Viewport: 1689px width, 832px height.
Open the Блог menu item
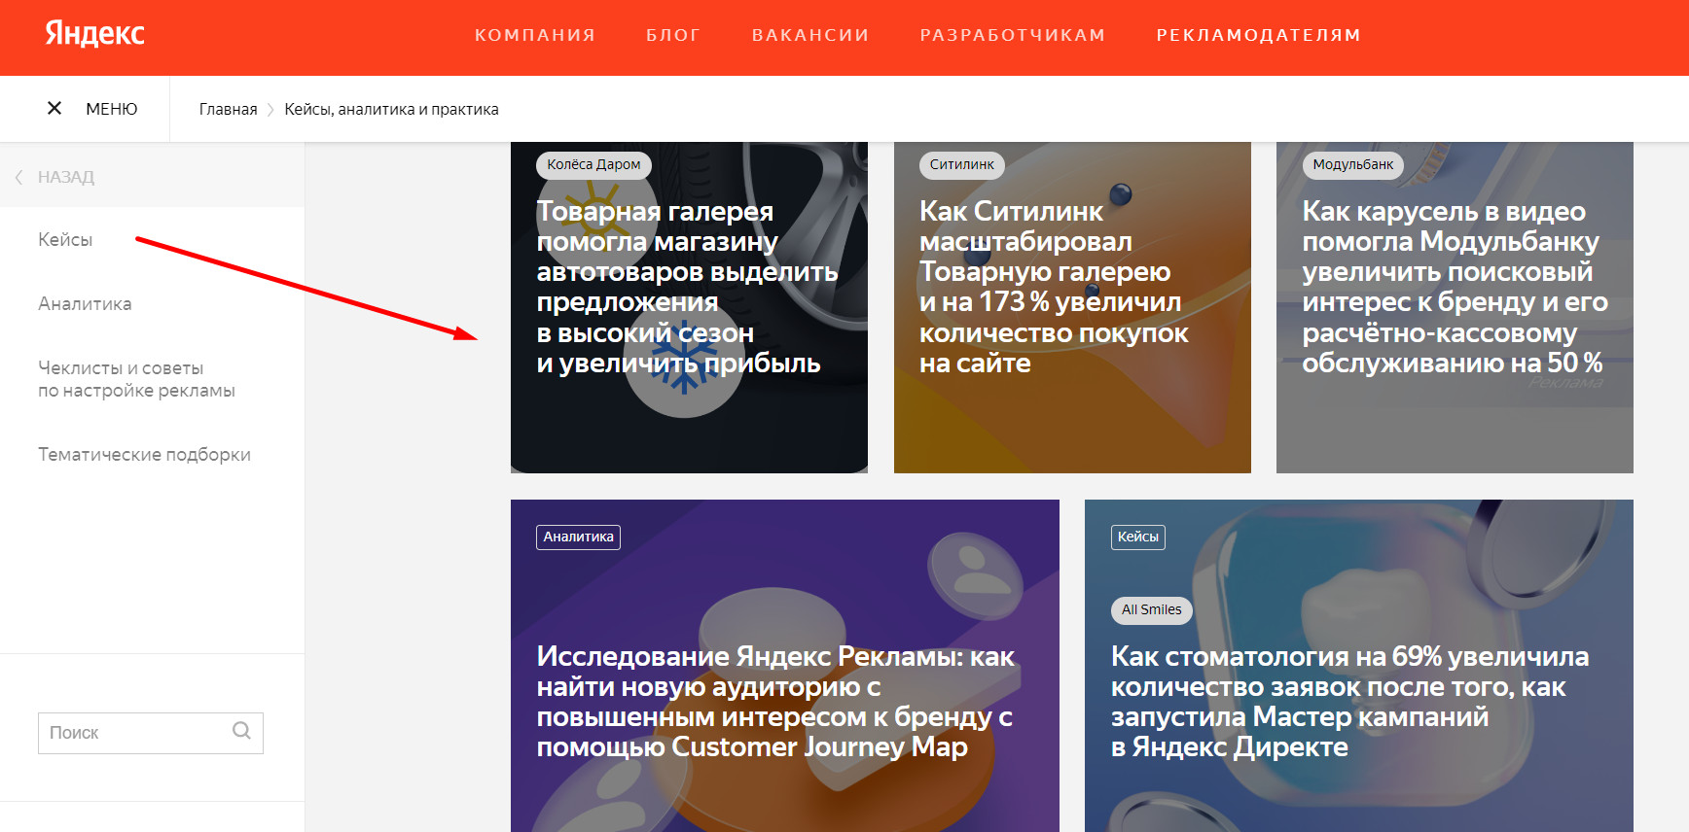point(673,35)
